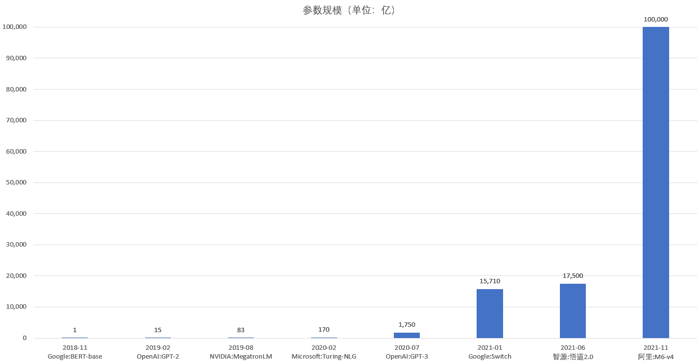Click the 100,000 data label above M6-v4

point(655,20)
